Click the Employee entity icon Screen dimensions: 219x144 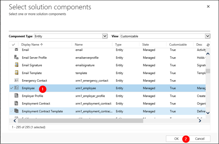[17, 88]
